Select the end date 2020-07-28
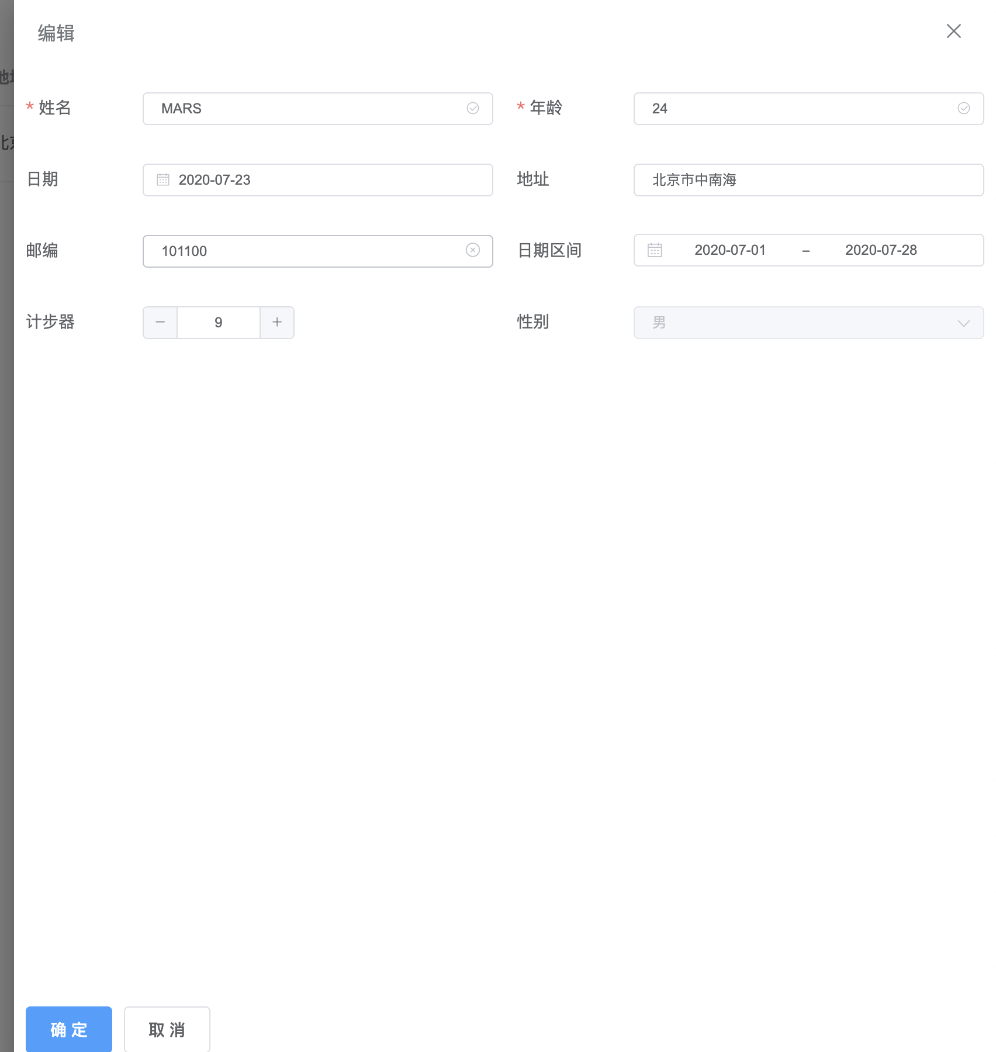The height and width of the screenshot is (1052, 996). pos(881,250)
